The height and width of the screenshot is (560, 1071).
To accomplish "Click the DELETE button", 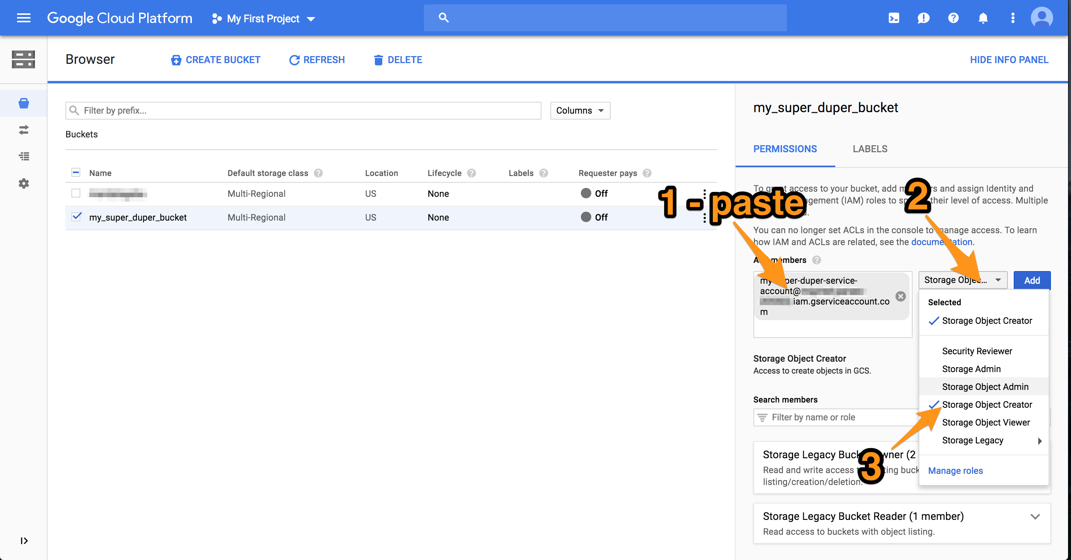I will coord(398,60).
